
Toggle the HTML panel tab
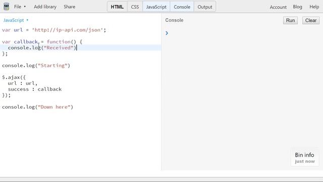point(117,7)
